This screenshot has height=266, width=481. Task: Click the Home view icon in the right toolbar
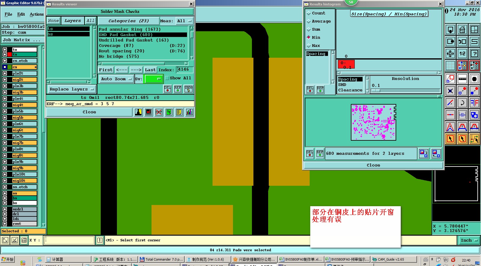tap(462, 29)
